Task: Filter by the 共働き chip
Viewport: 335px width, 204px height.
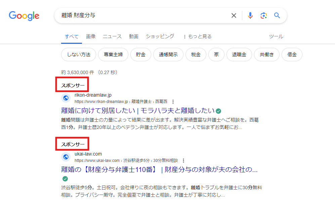Action: click(x=267, y=55)
